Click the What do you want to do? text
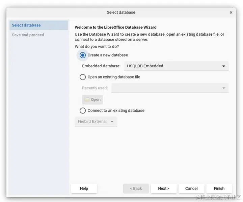The image size is (243, 202). click(97, 46)
